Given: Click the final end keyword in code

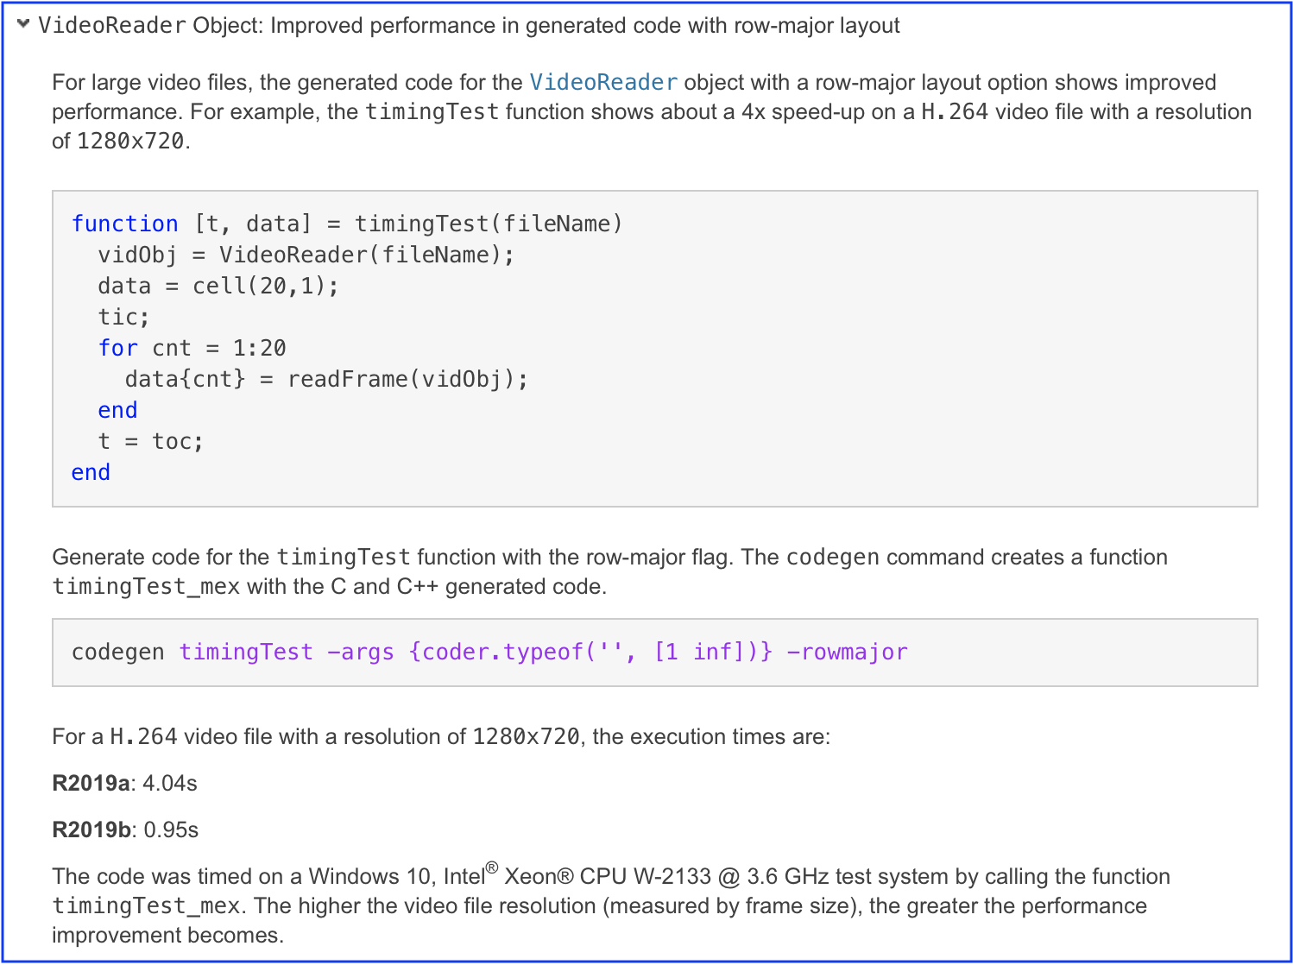Looking at the screenshot, I should 91,473.
